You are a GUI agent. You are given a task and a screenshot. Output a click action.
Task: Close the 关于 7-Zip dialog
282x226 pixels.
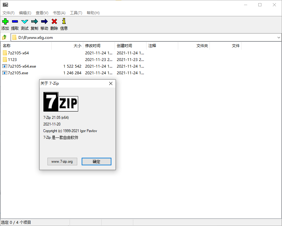click(x=110, y=83)
